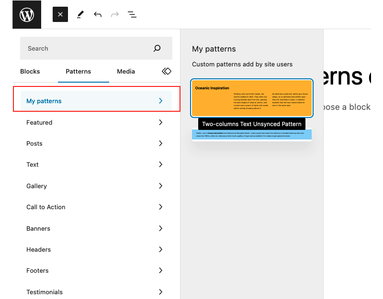Open the Footers patterns category
Viewport: 383px width, 299px height.
tap(96, 270)
